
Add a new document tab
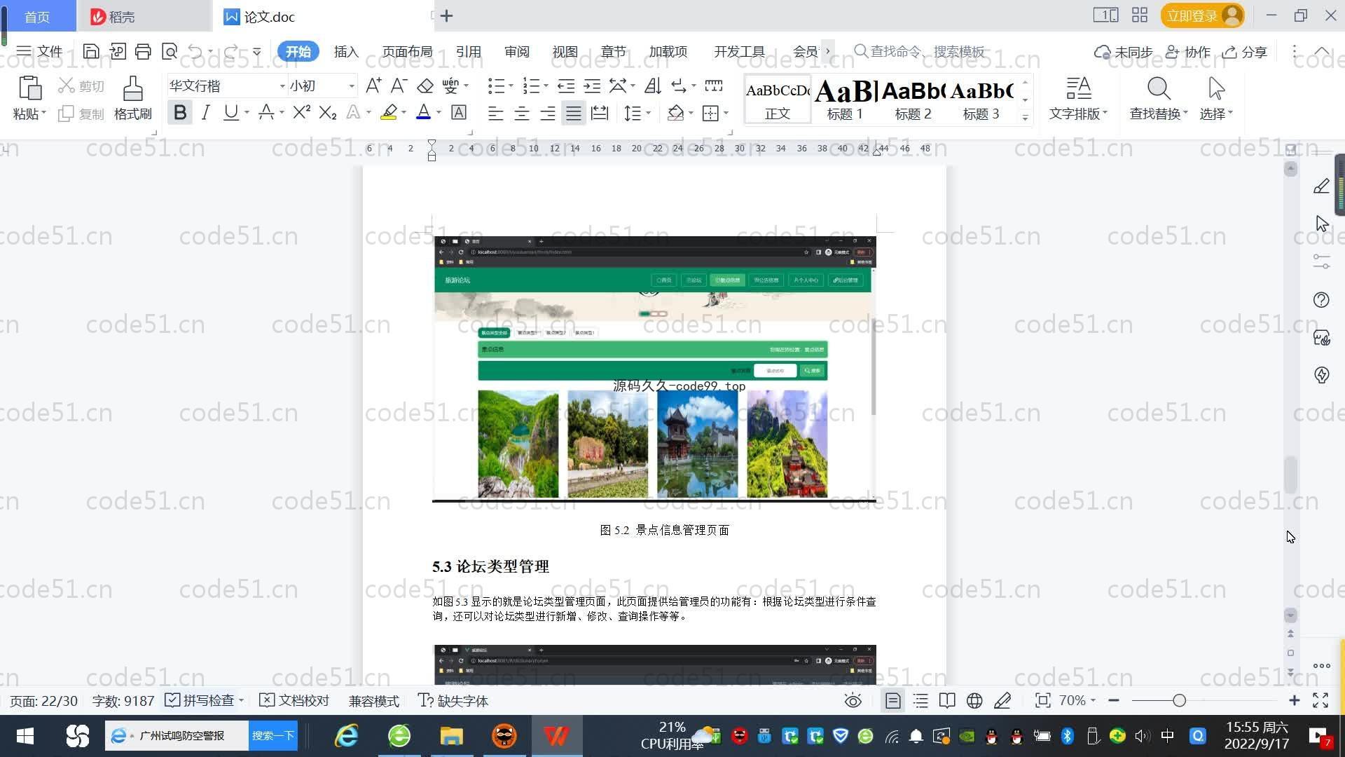[447, 15]
